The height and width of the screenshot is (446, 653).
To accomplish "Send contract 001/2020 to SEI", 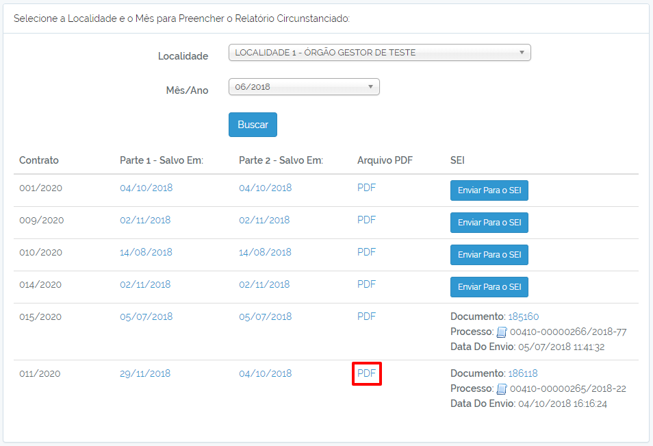I will click(x=489, y=190).
